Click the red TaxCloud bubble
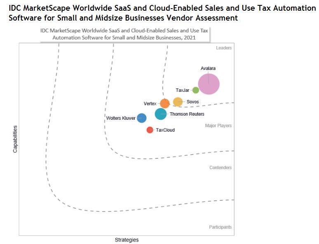Viewport: 319px width, 244px height. [150, 130]
